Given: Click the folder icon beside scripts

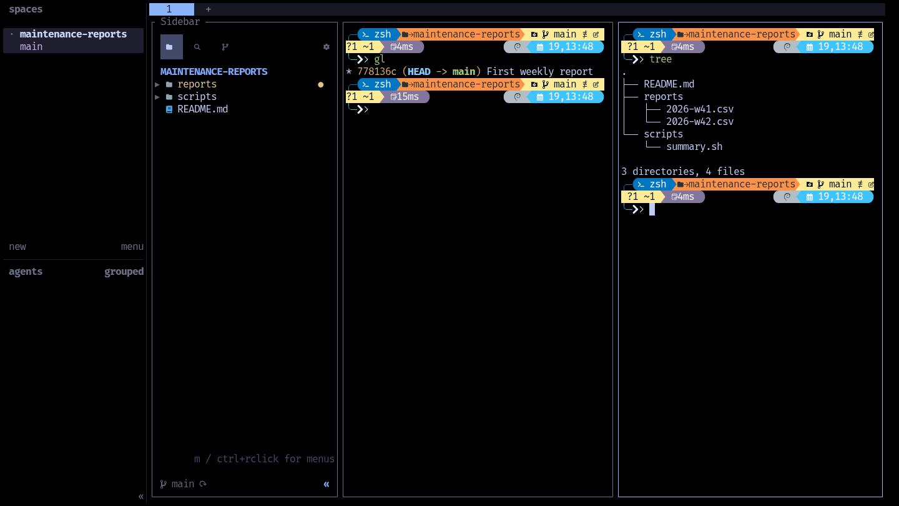Looking at the screenshot, I should click(169, 97).
